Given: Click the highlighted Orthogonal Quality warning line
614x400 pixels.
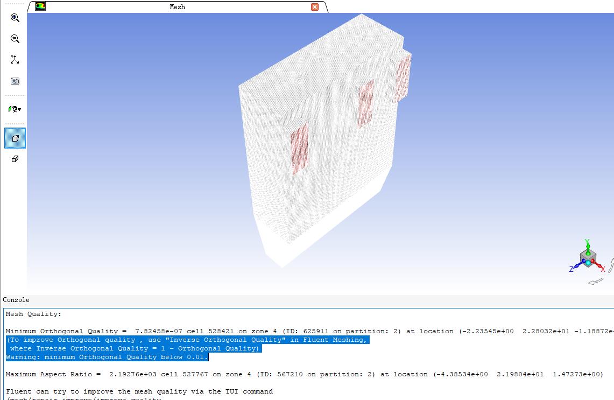Looking at the screenshot, I should pyautogui.click(x=107, y=357).
